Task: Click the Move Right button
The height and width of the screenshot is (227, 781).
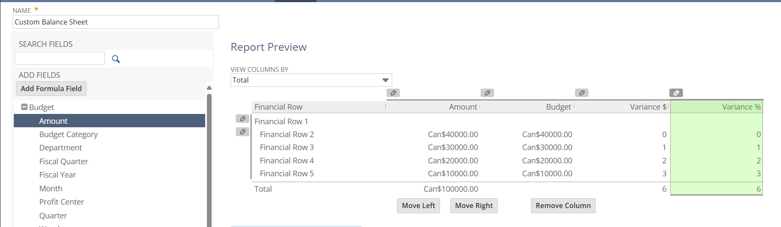Action: (x=474, y=206)
